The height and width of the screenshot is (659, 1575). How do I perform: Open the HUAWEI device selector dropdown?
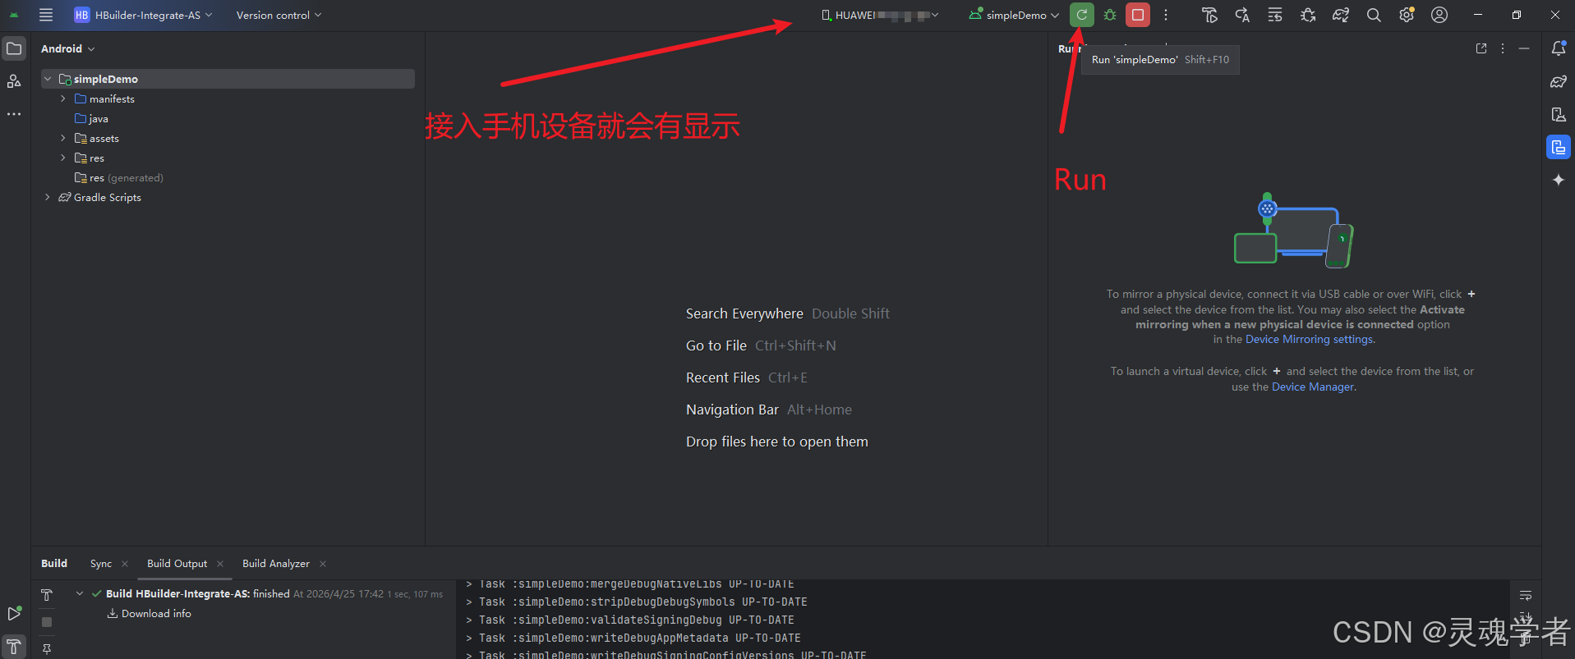click(x=879, y=15)
